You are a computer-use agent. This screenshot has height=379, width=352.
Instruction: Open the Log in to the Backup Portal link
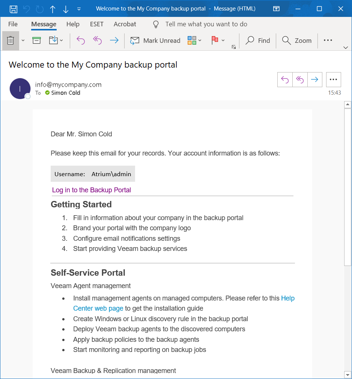[x=92, y=190]
